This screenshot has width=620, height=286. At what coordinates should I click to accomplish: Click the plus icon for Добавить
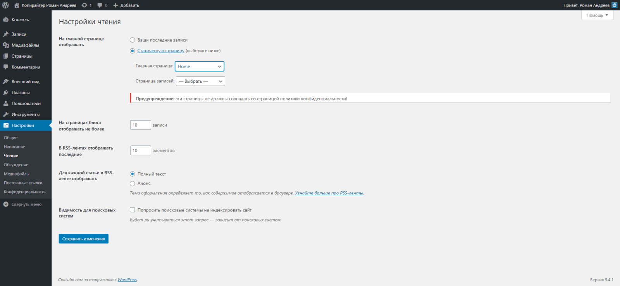pos(115,5)
